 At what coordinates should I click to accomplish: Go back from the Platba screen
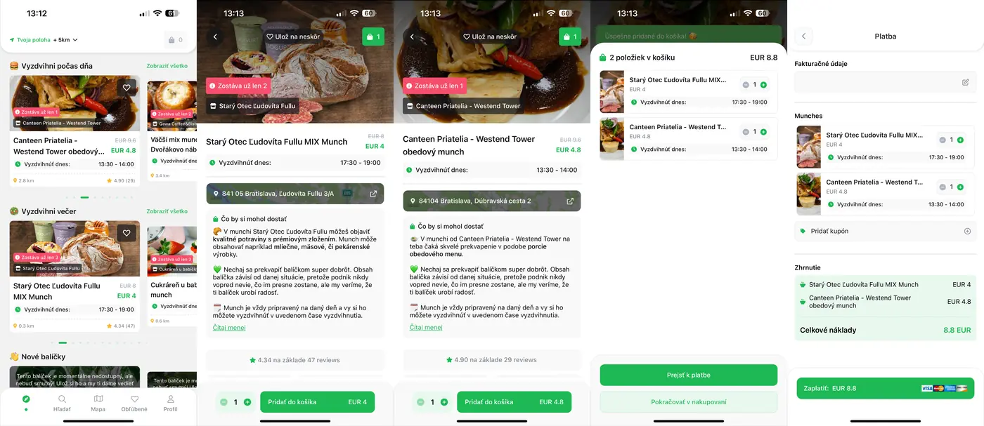tap(803, 36)
